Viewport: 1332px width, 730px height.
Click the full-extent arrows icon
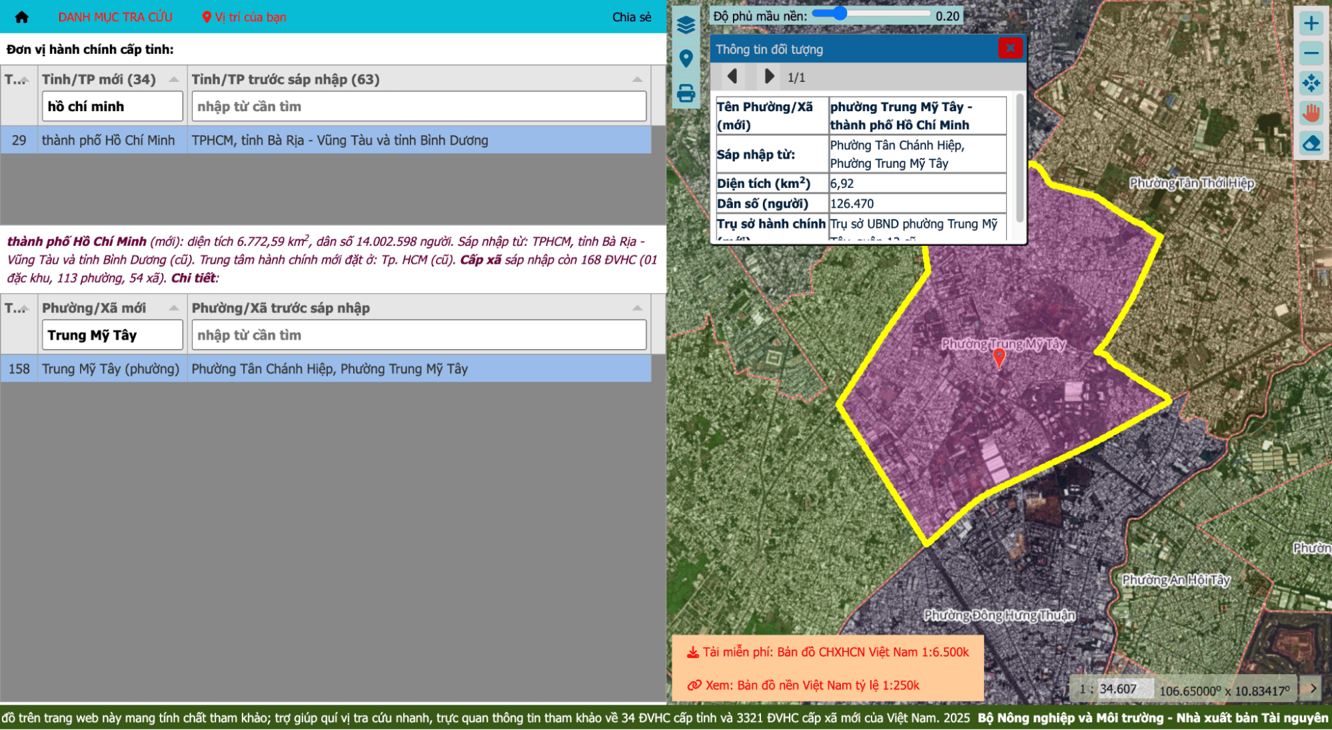click(x=1311, y=83)
